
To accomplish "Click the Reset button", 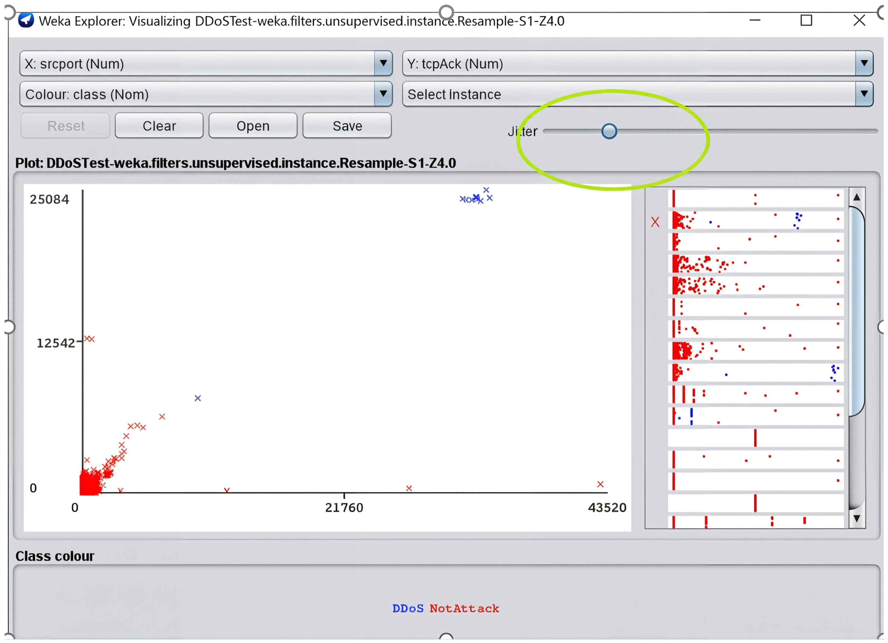I will (x=65, y=126).
